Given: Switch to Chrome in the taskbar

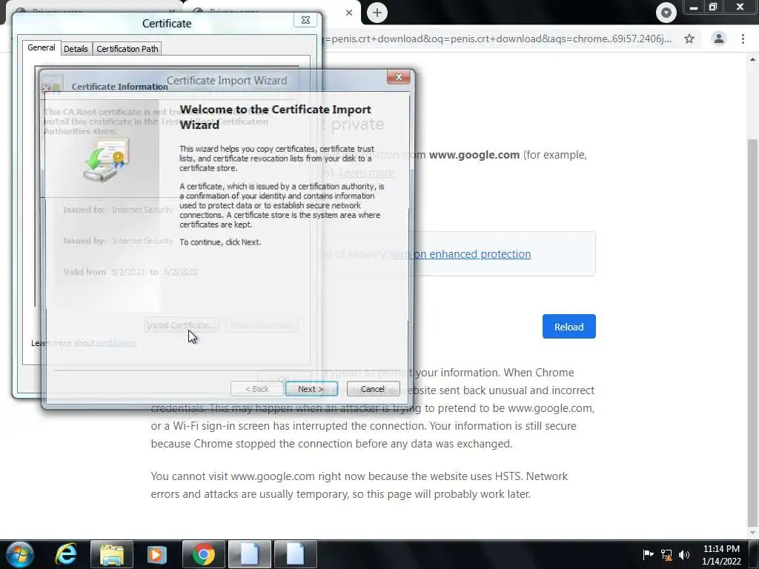Looking at the screenshot, I should tap(203, 554).
